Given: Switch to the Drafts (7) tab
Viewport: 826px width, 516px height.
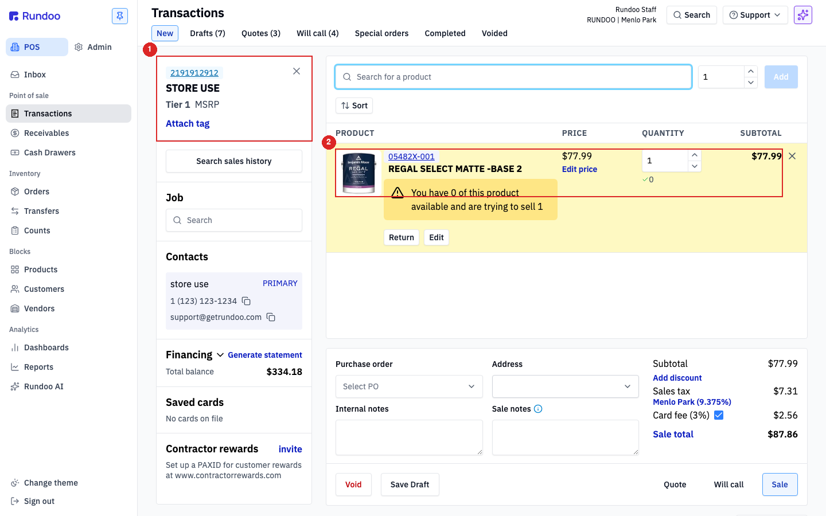Looking at the screenshot, I should [208, 33].
